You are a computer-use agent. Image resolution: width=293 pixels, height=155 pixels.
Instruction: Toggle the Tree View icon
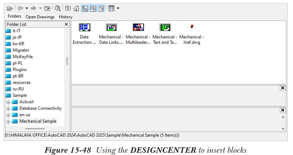point(85,8)
